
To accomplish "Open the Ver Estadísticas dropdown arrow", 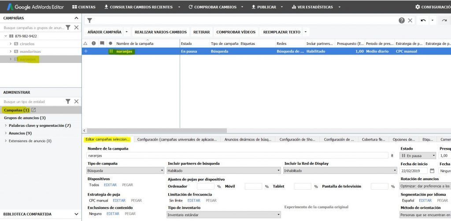I will click(340, 7).
